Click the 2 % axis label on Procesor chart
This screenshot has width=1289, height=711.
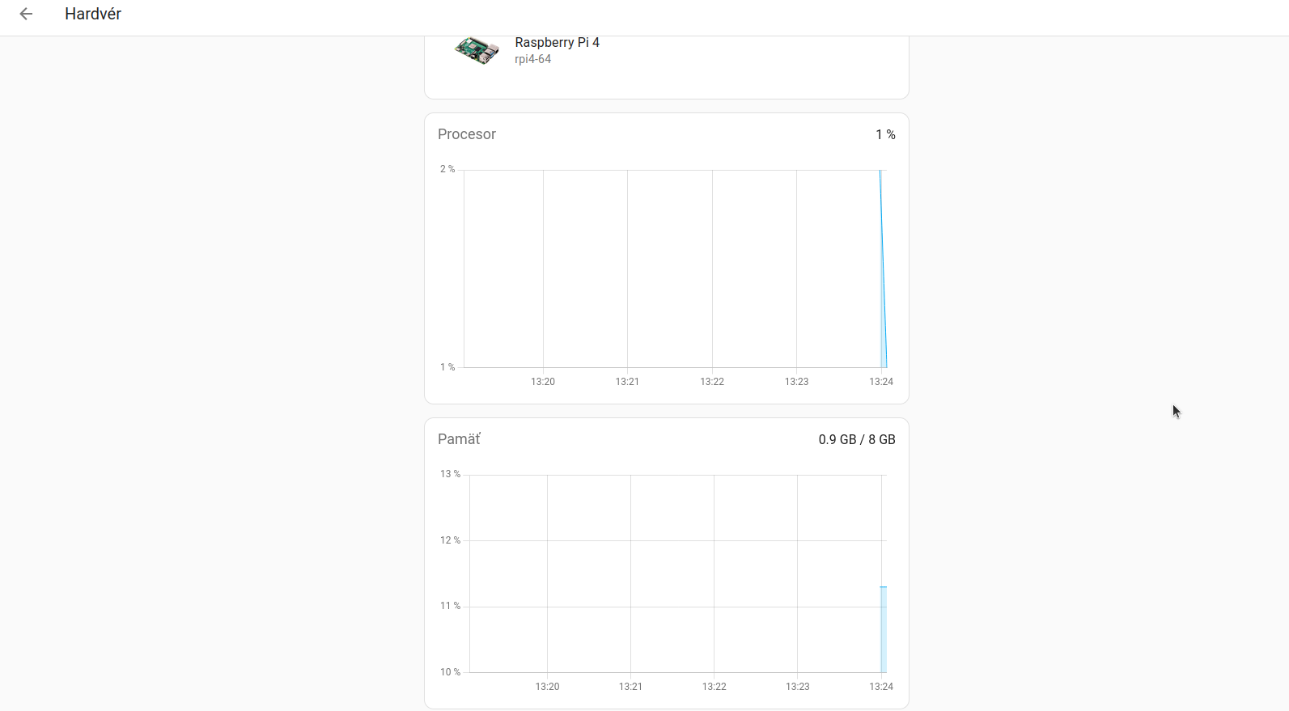(x=447, y=169)
